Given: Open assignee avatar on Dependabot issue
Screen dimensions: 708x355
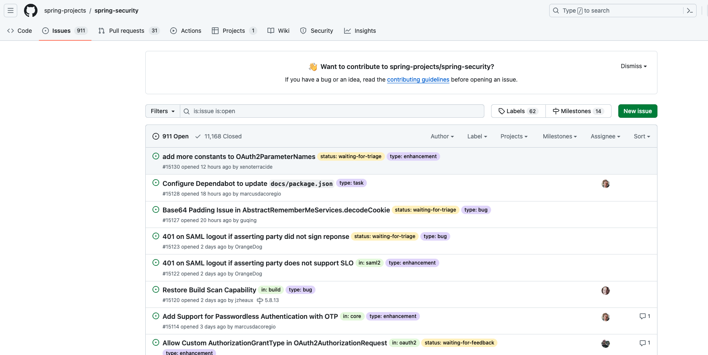Looking at the screenshot, I should pos(606,184).
